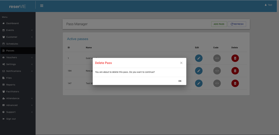Open the Customer menu item

coord(18,37)
